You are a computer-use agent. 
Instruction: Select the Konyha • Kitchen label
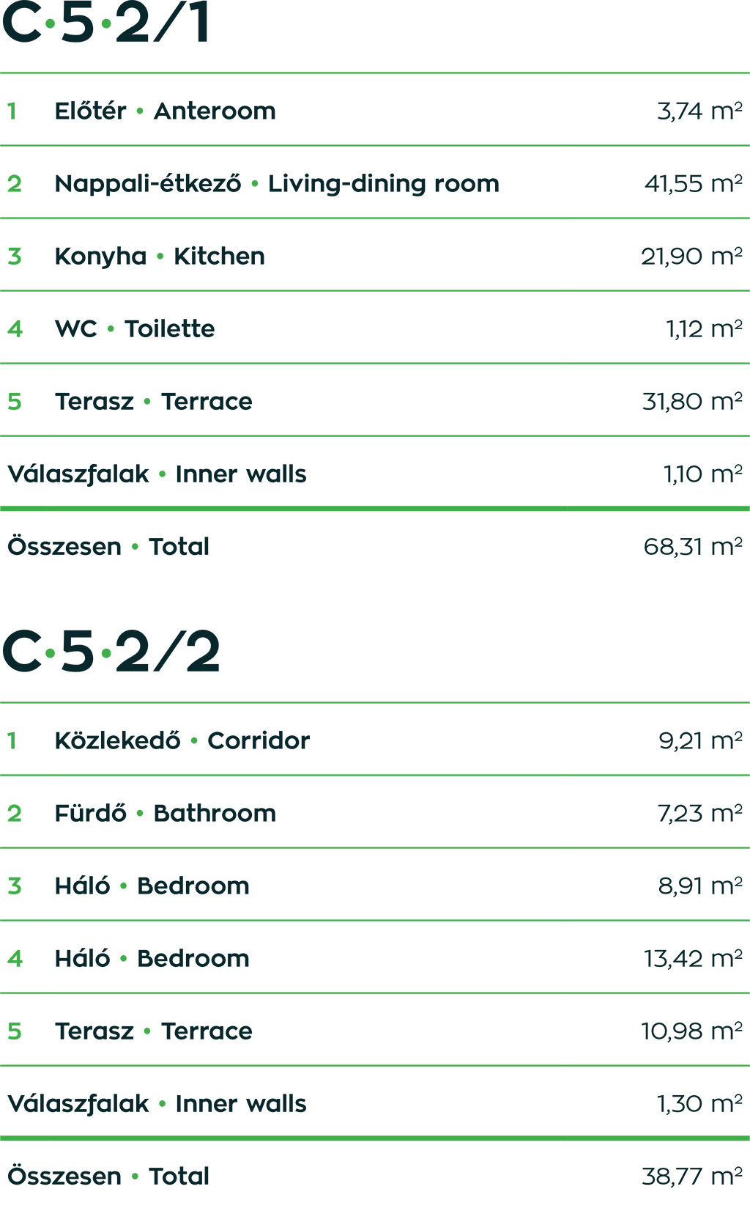click(160, 257)
